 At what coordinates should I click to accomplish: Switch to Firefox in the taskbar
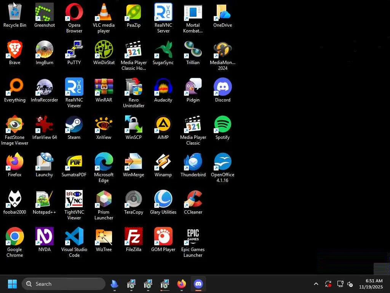click(182, 284)
